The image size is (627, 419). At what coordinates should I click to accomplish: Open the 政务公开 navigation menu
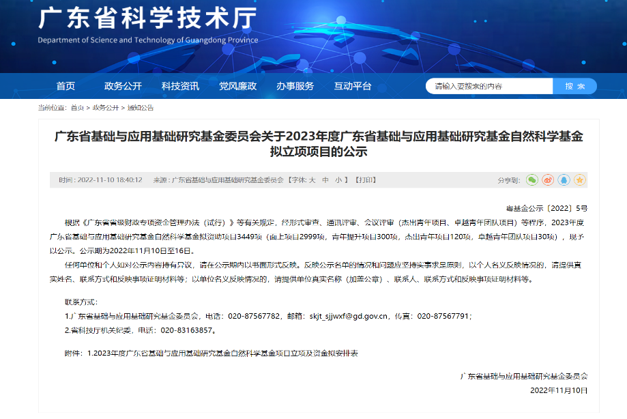click(x=123, y=86)
